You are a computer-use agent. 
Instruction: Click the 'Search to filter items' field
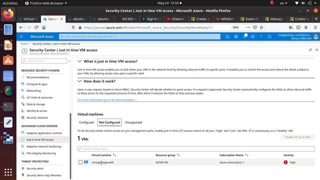click(196, 149)
